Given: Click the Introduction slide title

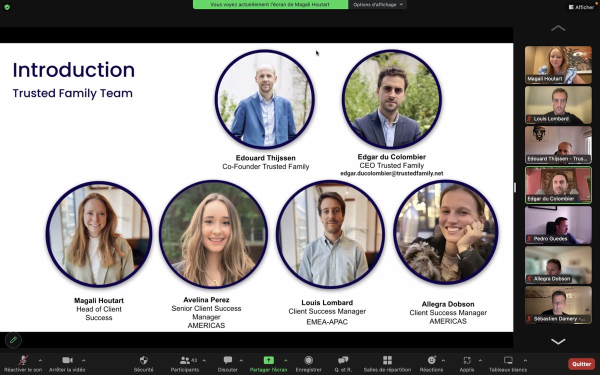Looking at the screenshot, I should tap(73, 69).
